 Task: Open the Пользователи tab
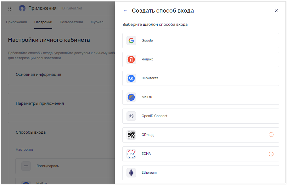71,22
